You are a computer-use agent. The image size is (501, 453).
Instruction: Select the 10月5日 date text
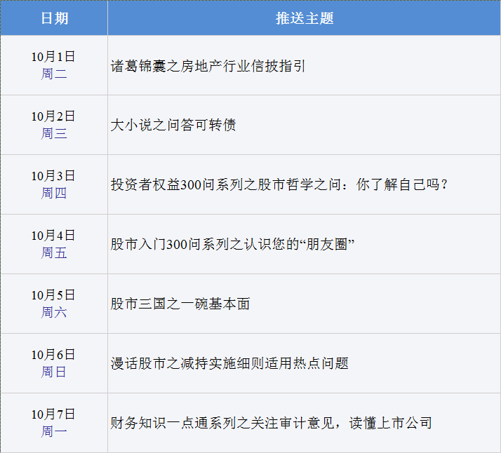coord(53,295)
